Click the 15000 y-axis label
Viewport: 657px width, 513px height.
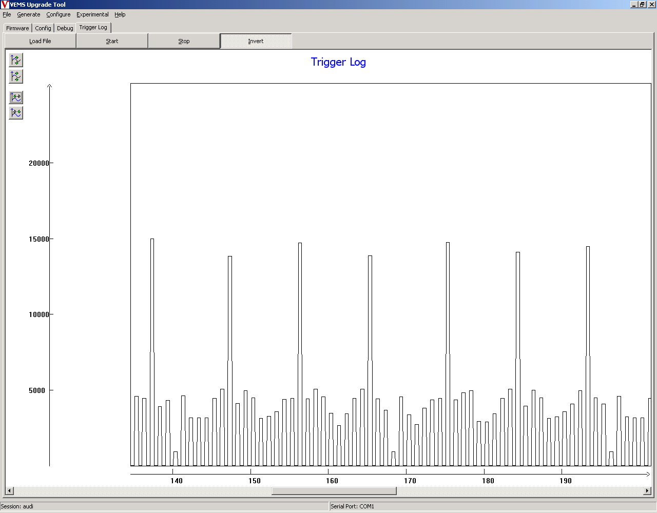pos(39,239)
